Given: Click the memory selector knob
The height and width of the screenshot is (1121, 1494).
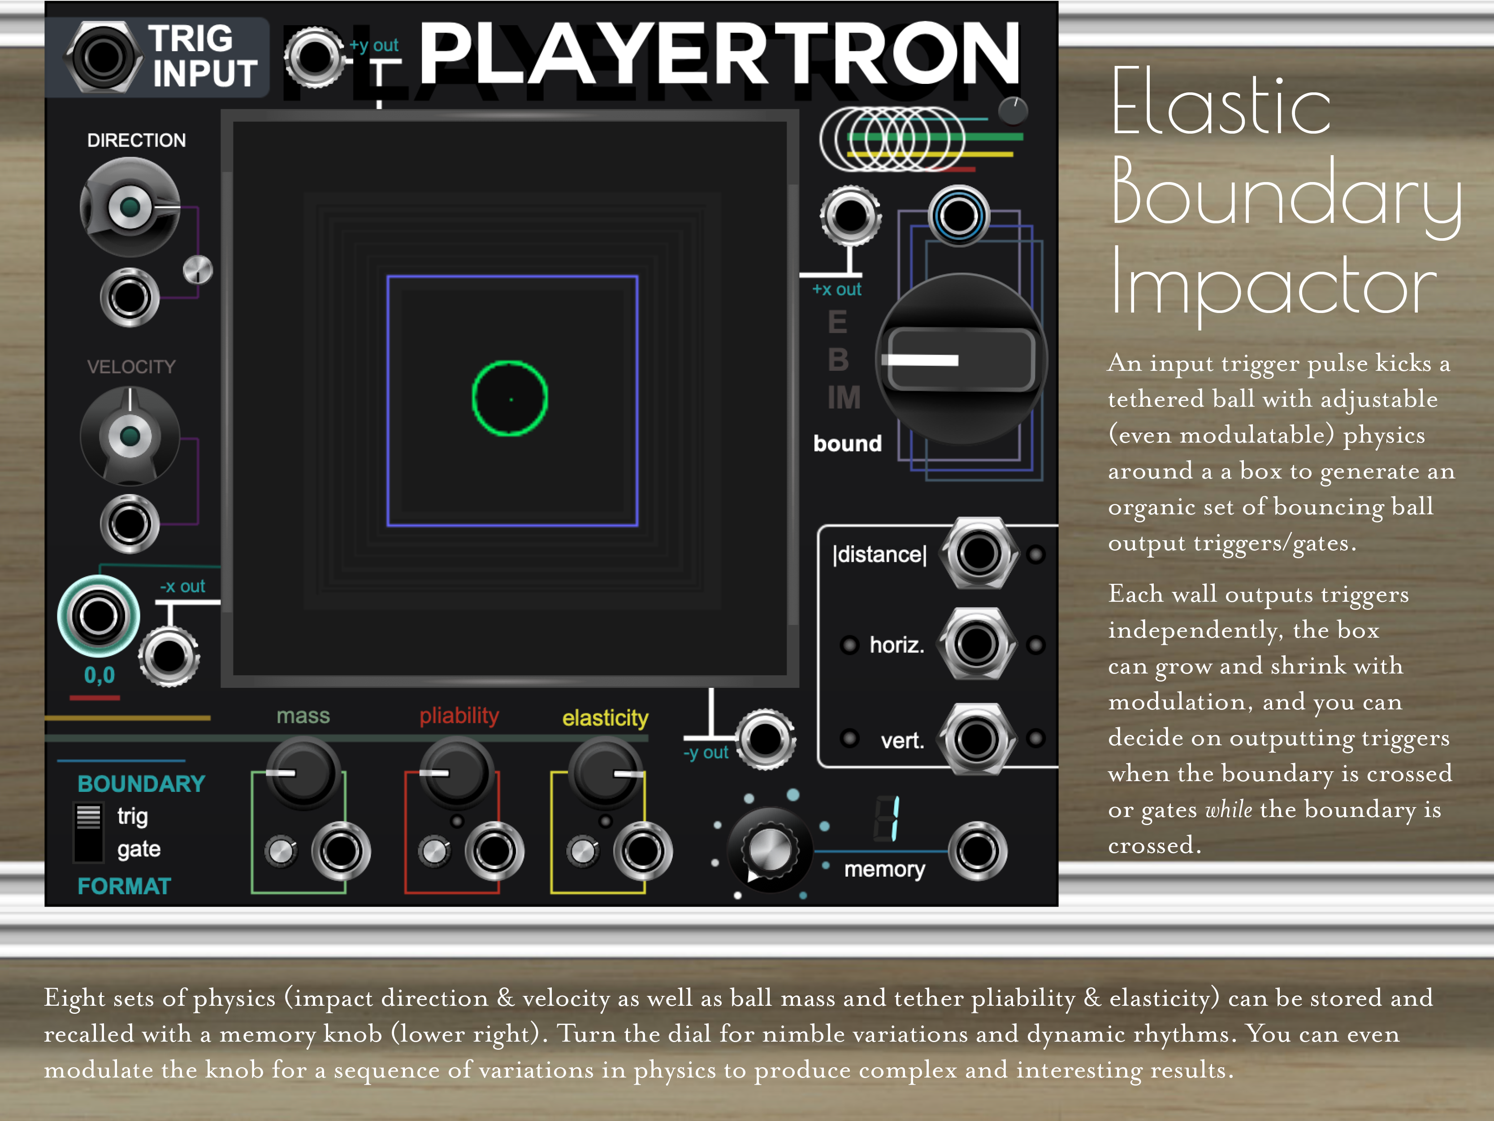Looking at the screenshot, I should [x=769, y=849].
